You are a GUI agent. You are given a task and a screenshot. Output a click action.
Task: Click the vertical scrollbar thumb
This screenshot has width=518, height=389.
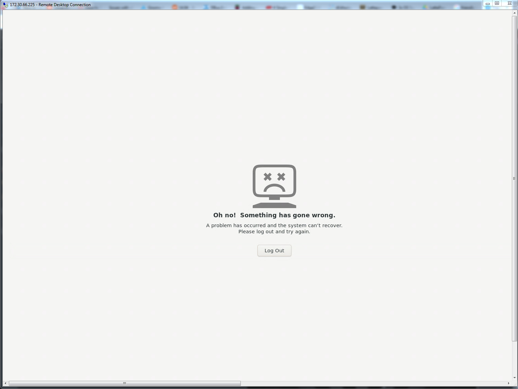click(x=514, y=178)
